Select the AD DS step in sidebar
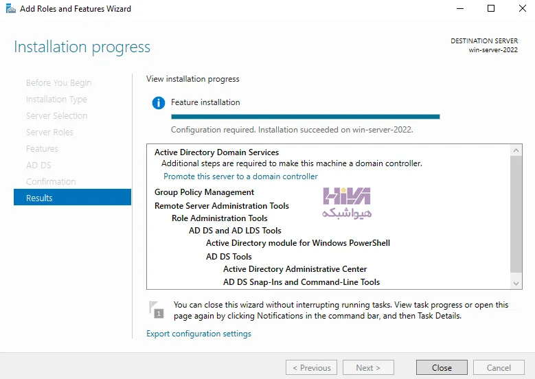 (38, 165)
